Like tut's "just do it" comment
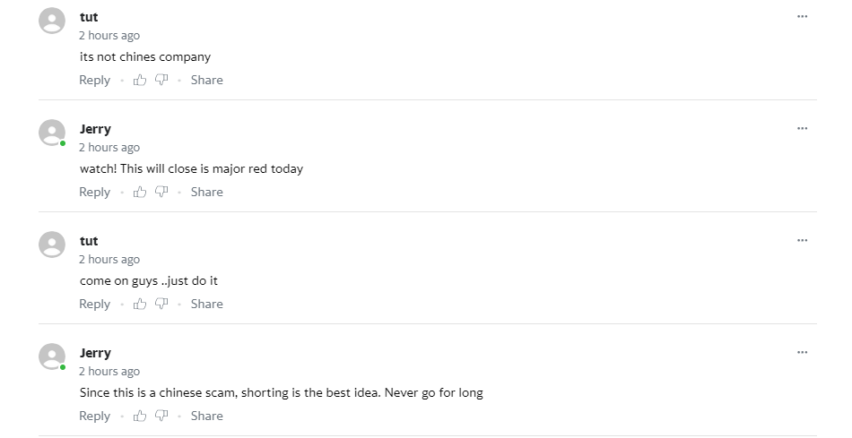The width and height of the screenshot is (852, 438). pos(140,304)
